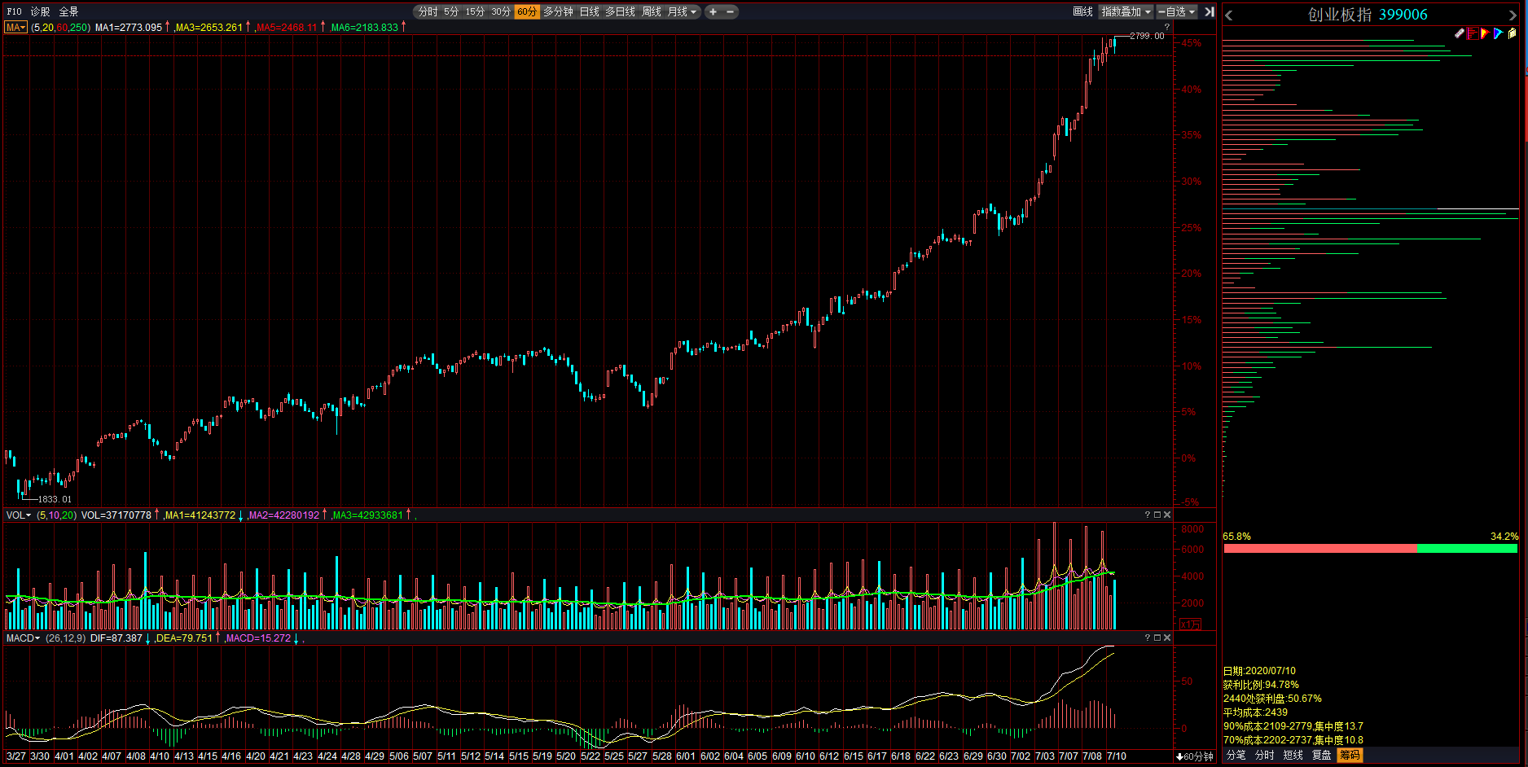Open the MA indicator dropdown
The height and width of the screenshot is (767, 1528).
[16, 28]
